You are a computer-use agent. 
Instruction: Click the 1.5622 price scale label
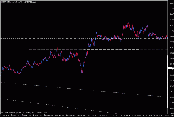171,108
